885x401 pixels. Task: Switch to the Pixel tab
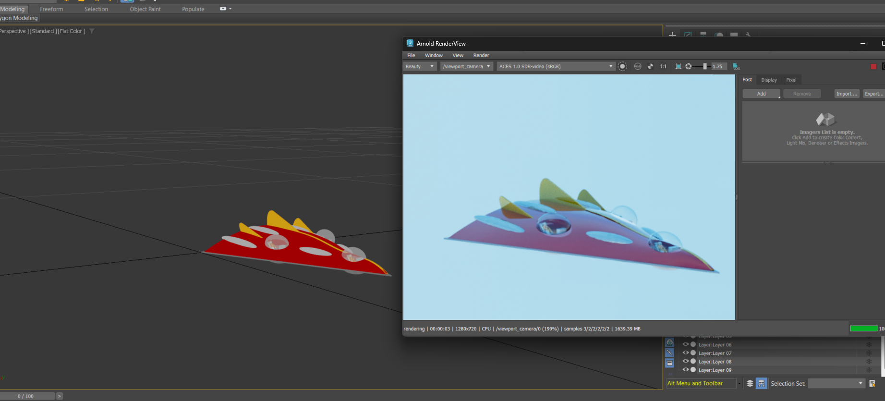coord(791,80)
